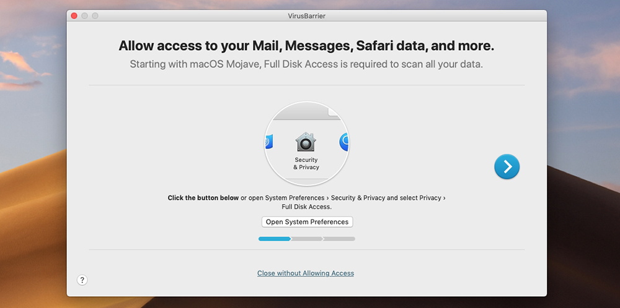
Task: Click the cropped blue icon left of Security & Privacy
Action: click(269, 142)
